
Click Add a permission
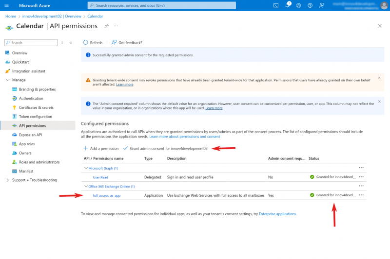[x=101, y=149]
